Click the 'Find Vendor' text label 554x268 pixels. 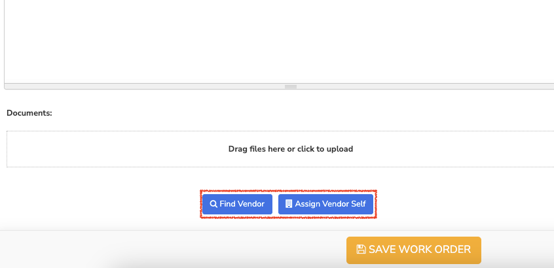pyautogui.click(x=242, y=204)
